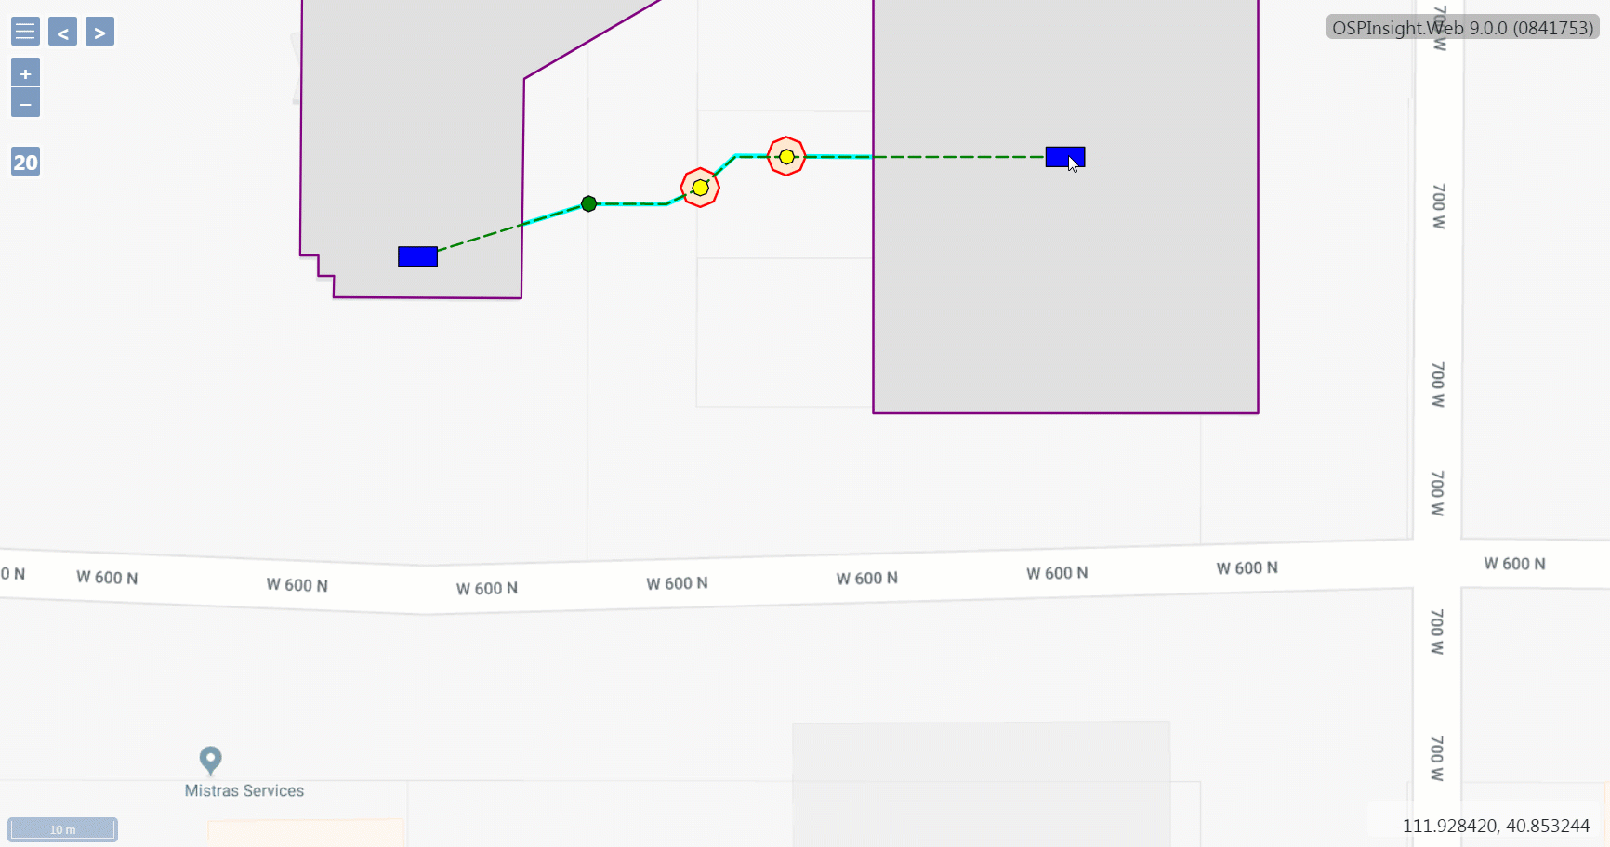Open the right blue equipment marker
Screen dimensions: 1610x847
tap(1065, 157)
